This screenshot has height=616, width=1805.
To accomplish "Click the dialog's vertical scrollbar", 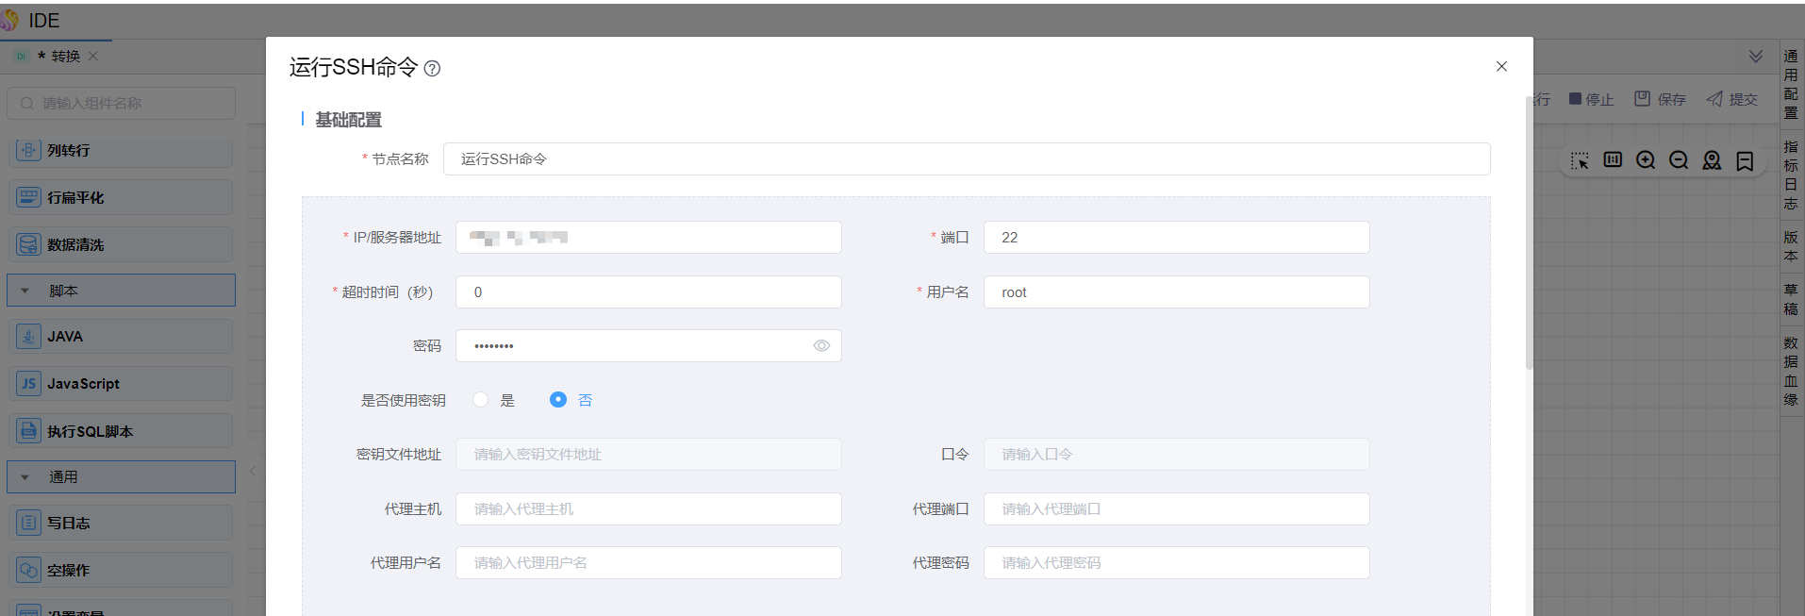I will click(1529, 231).
